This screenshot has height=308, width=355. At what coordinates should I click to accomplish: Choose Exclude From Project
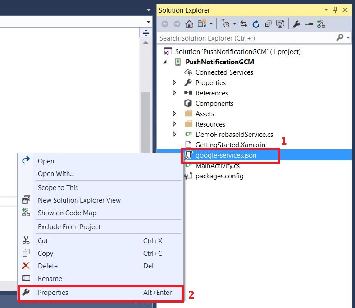100,227
